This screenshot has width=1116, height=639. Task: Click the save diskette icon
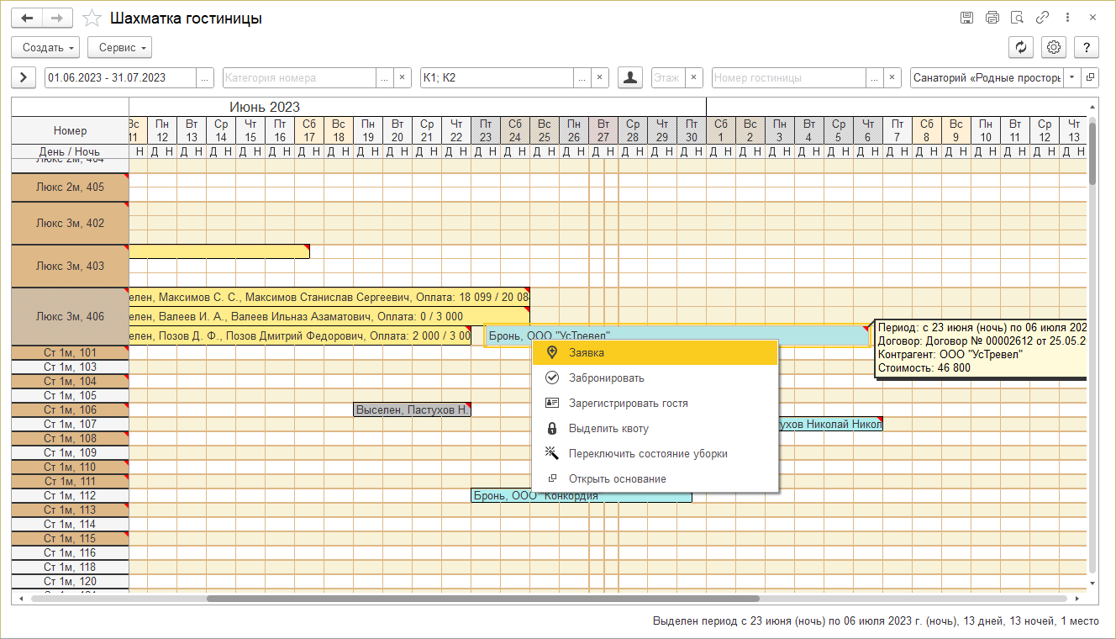pyautogui.click(x=966, y=18)
